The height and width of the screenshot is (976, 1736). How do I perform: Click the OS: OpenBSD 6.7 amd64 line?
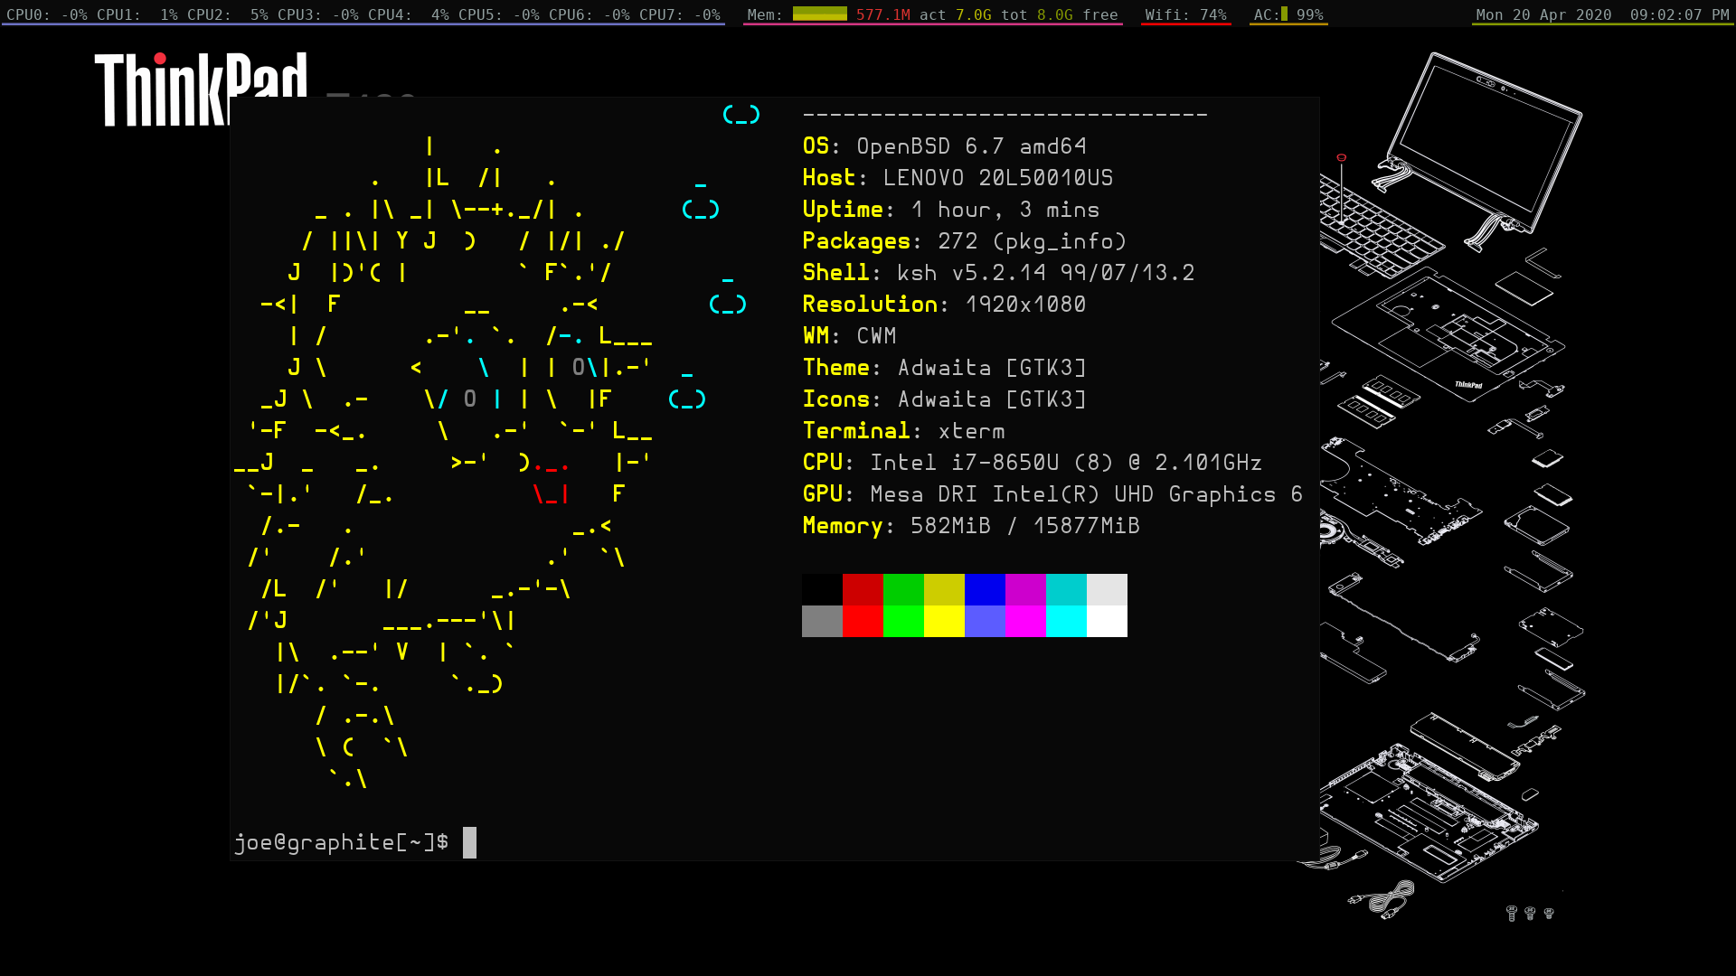pos(944,146)
